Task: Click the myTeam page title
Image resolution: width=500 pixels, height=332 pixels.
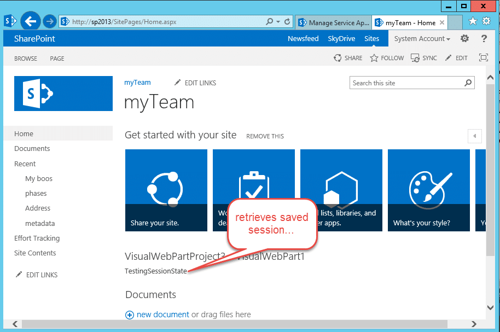Action: pos(159,102)
